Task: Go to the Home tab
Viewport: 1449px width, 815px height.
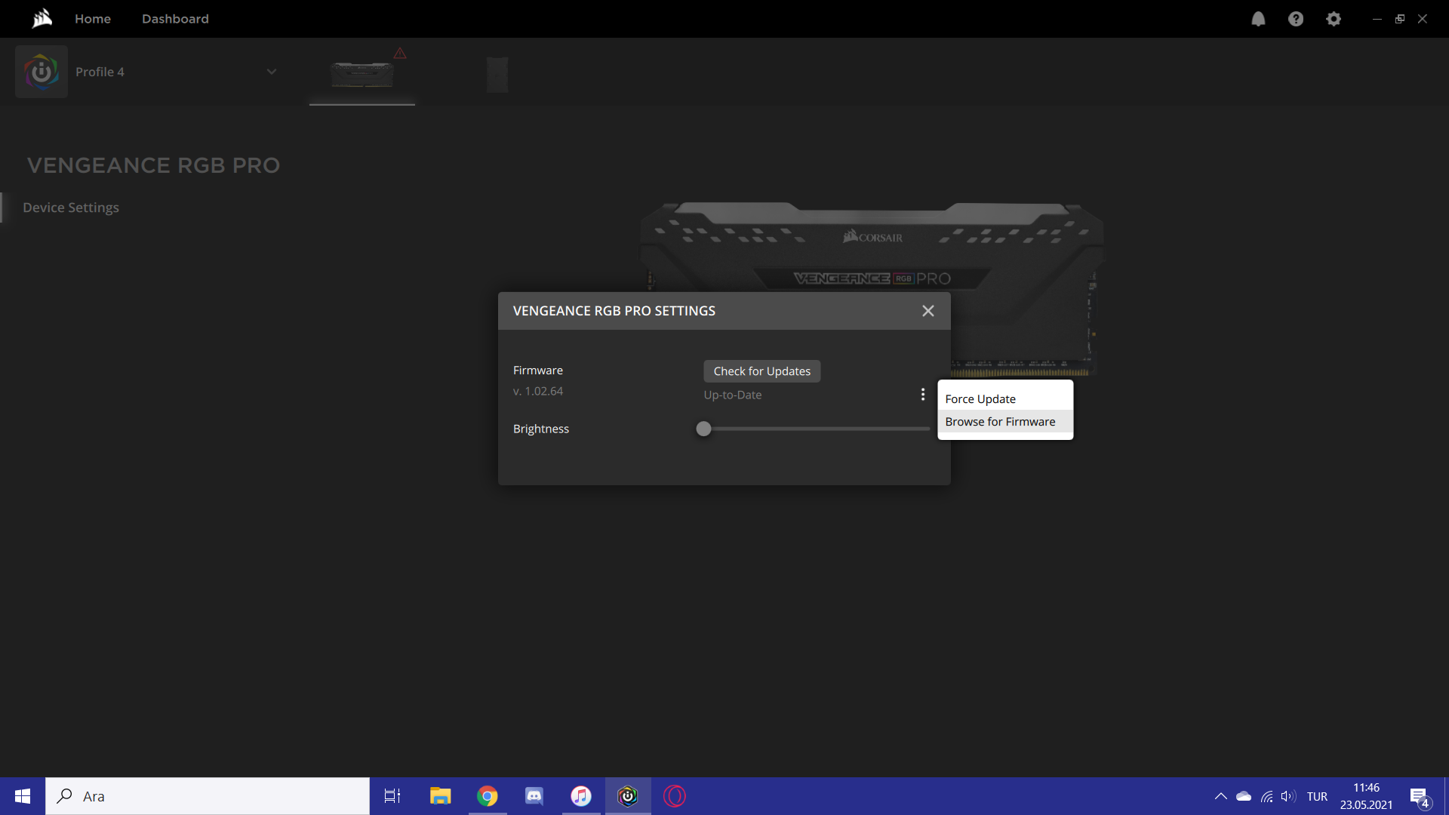Action: (x=93, y=19)
